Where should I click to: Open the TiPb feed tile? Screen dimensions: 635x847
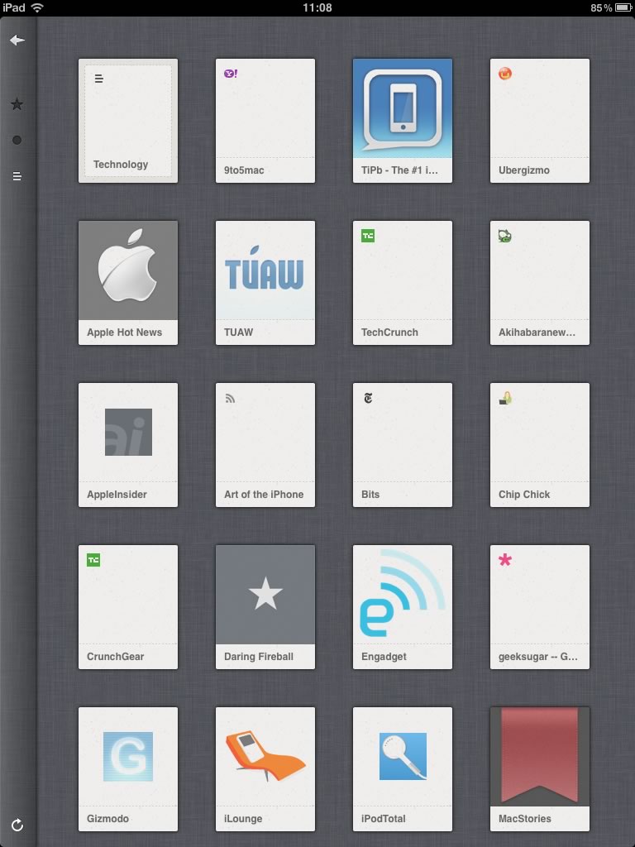(x=403, y=121)
